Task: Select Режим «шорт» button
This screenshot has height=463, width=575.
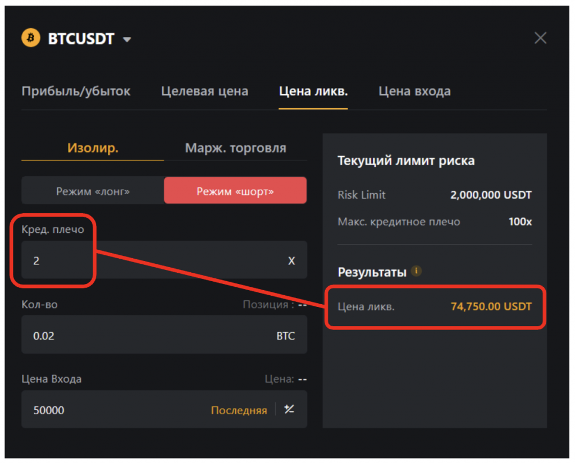Action: (235, 191)
